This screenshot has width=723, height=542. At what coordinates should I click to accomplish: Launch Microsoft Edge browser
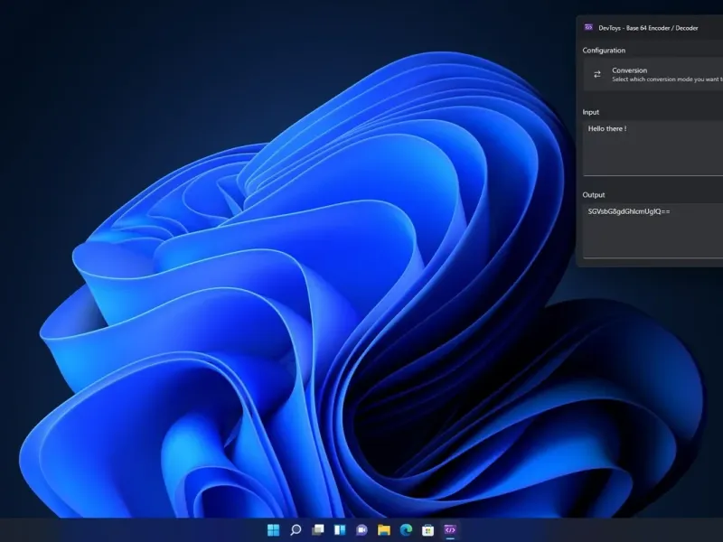(x=406, y=530)
